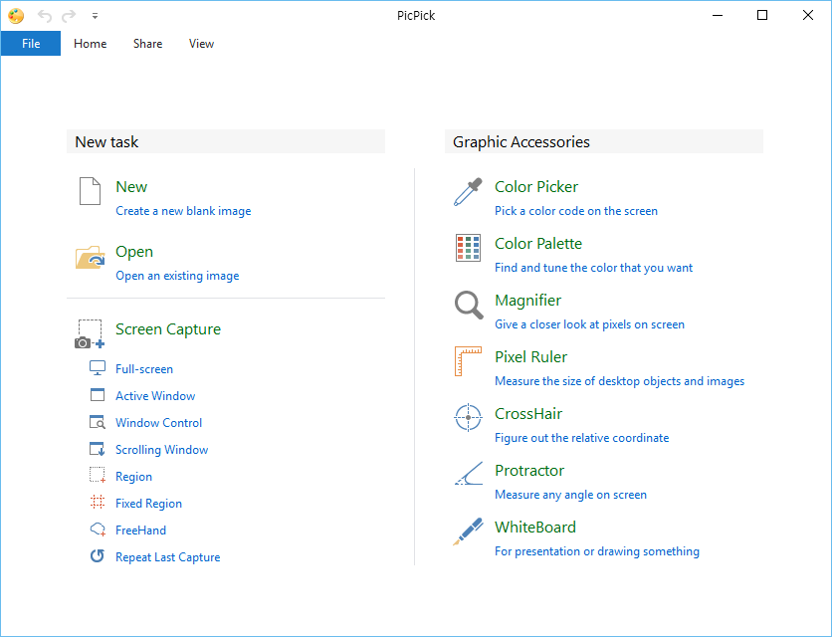This screenshot has width=832, height=637.
Task: Click the Screen Capture camera icon
Action: 90,334
